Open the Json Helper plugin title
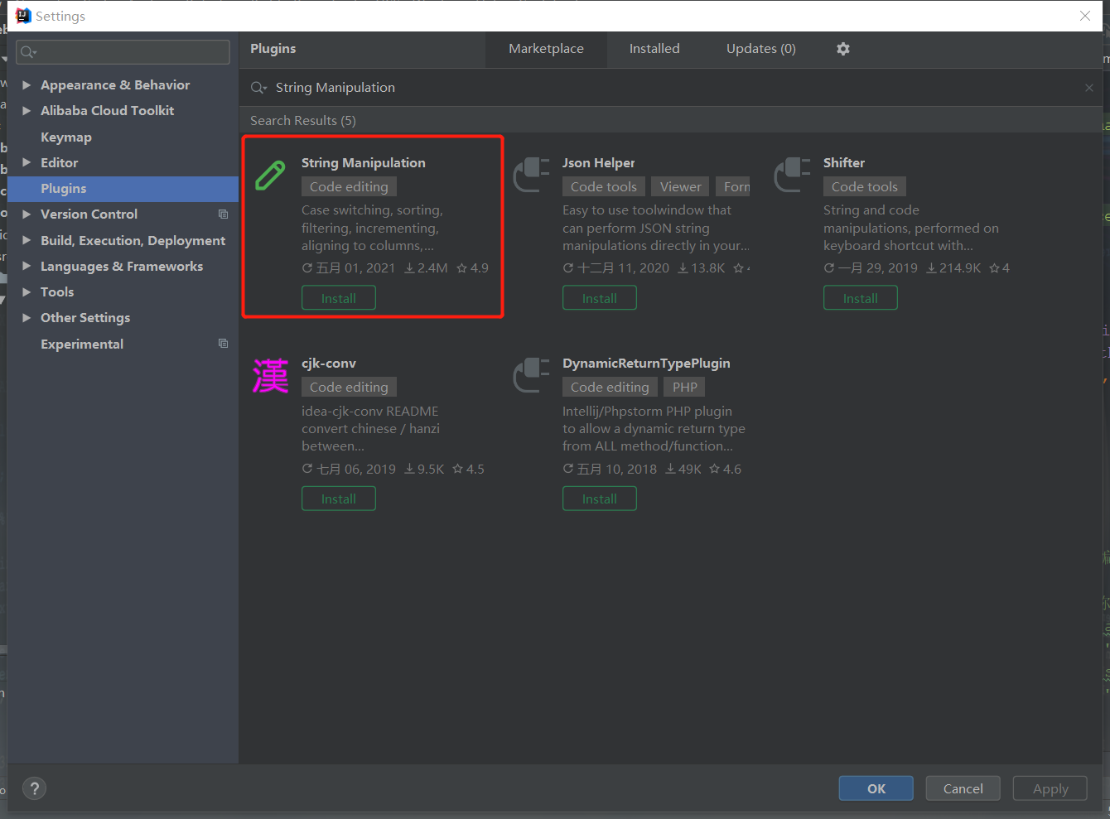The width and height of the screenshot is (1110, 819). (x=599, y=162)
